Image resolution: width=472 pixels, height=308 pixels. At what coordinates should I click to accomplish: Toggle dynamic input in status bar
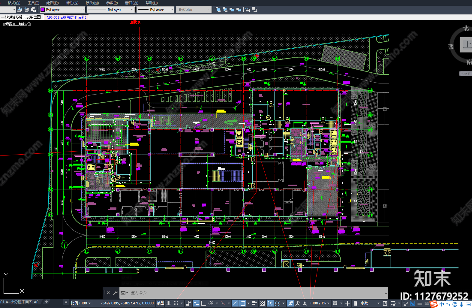click(196, 303)
